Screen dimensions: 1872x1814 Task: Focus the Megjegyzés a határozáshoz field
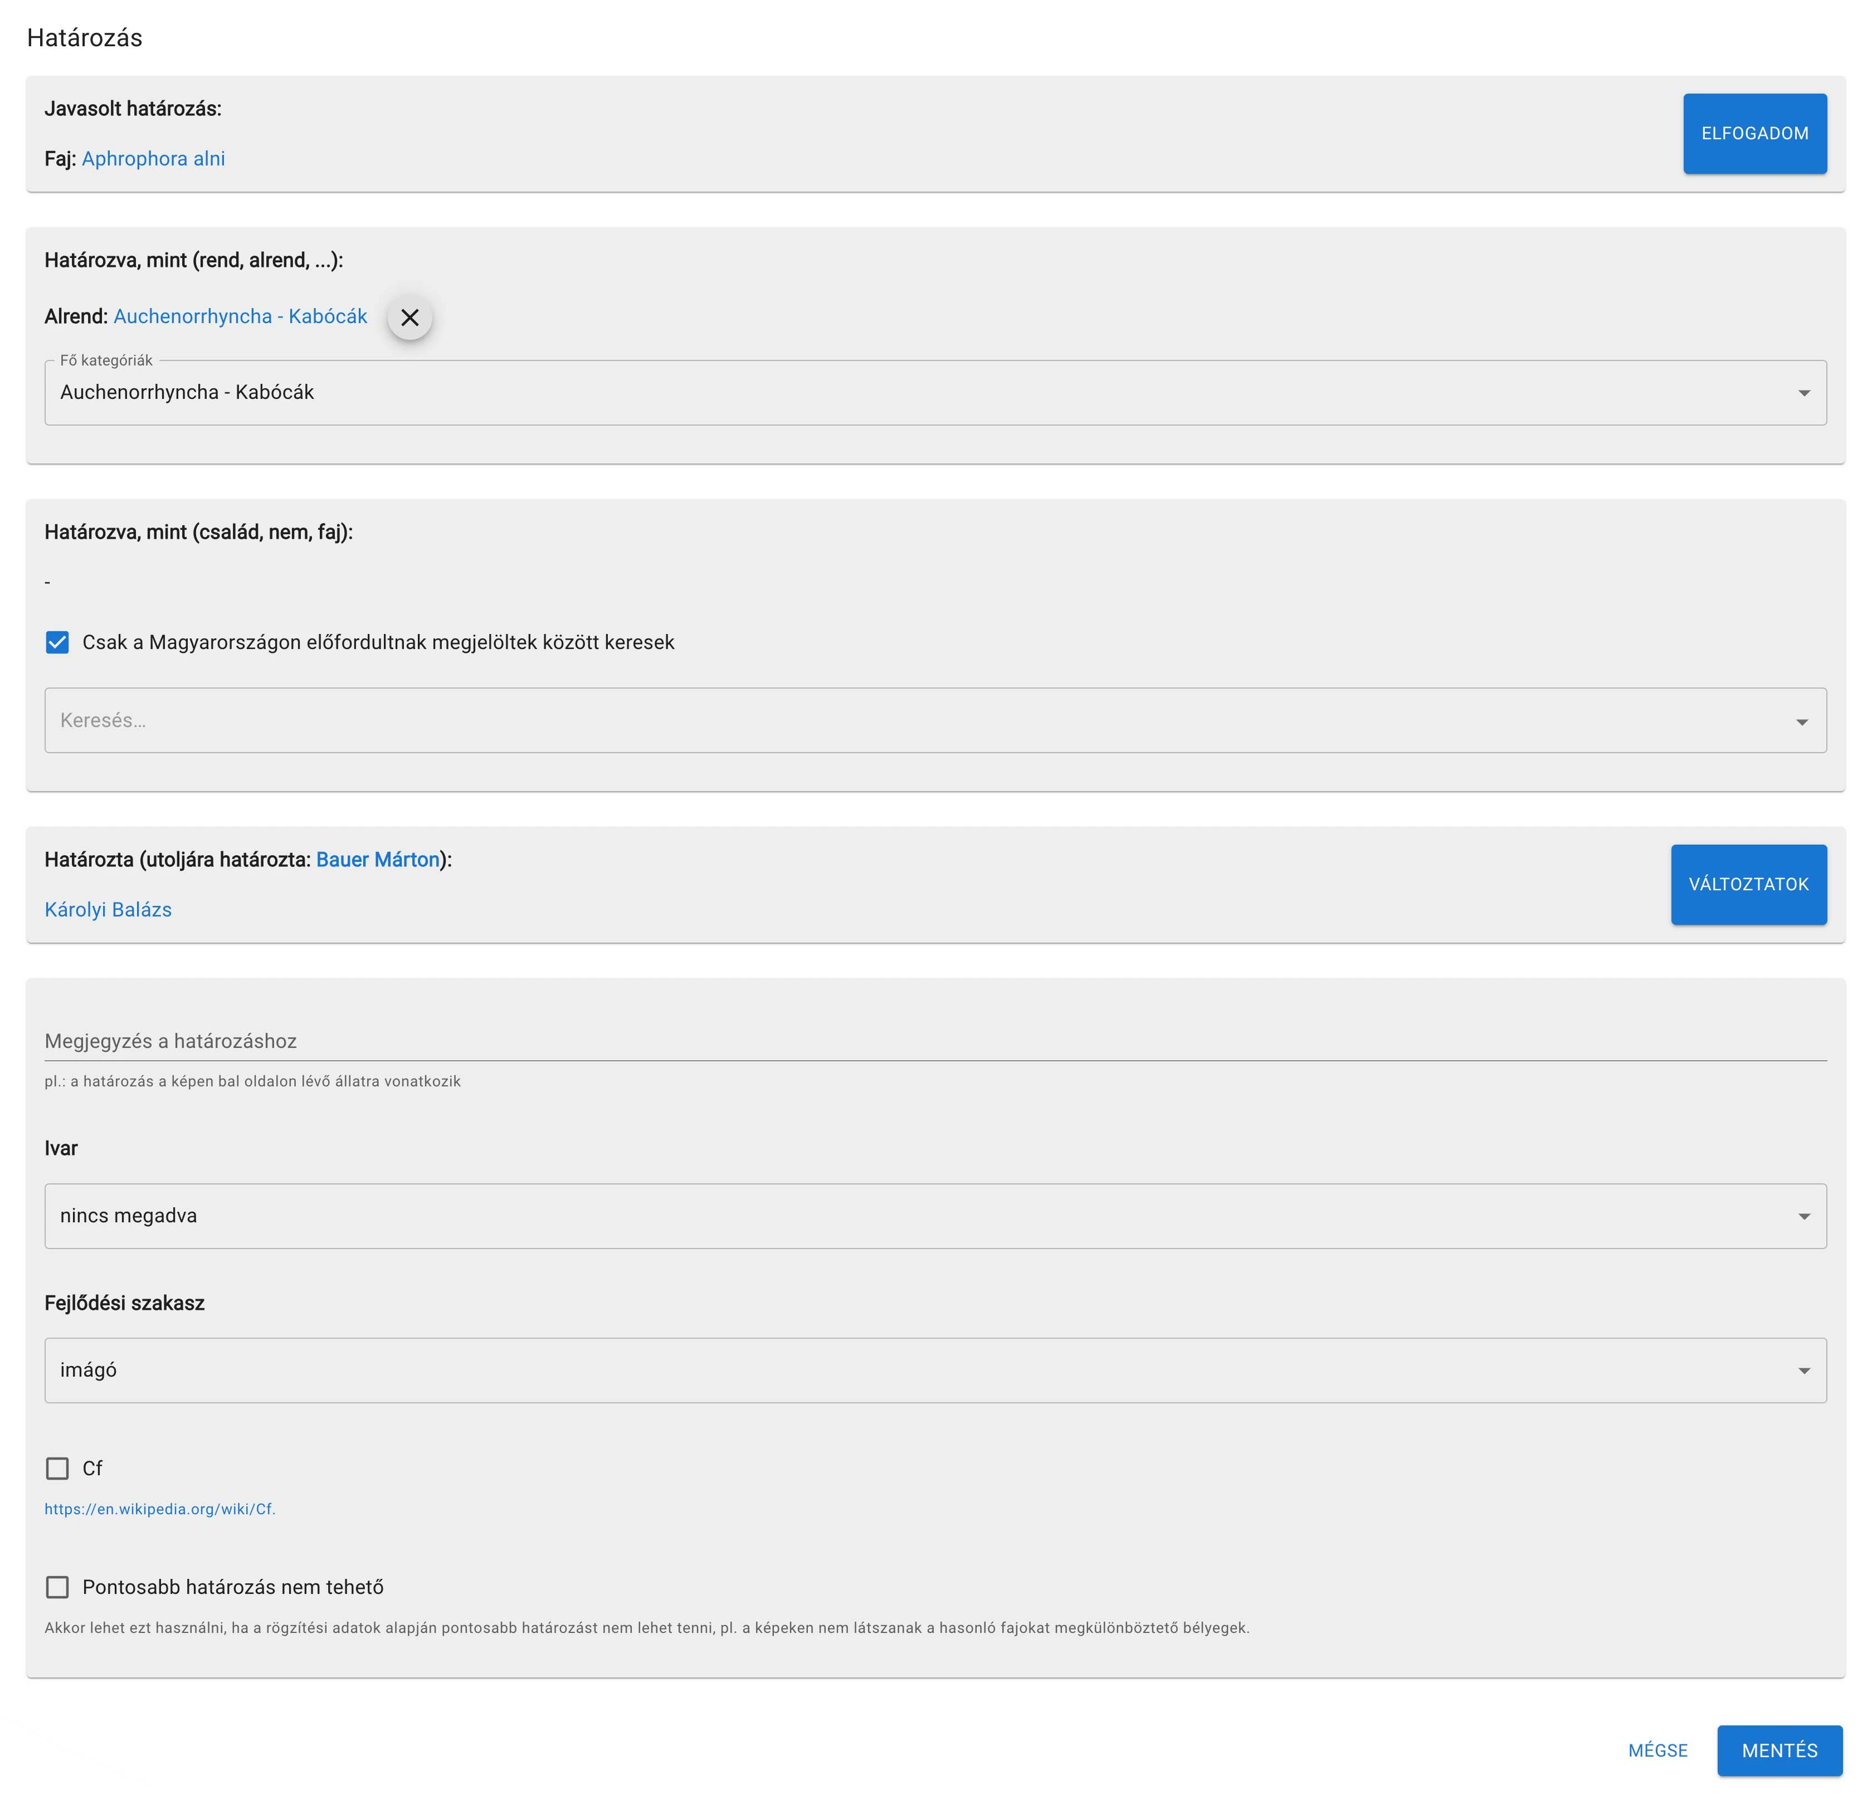934,1041
